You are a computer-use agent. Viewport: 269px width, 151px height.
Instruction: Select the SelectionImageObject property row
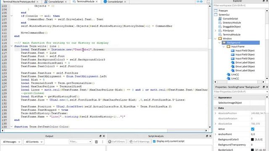point(239,103)
